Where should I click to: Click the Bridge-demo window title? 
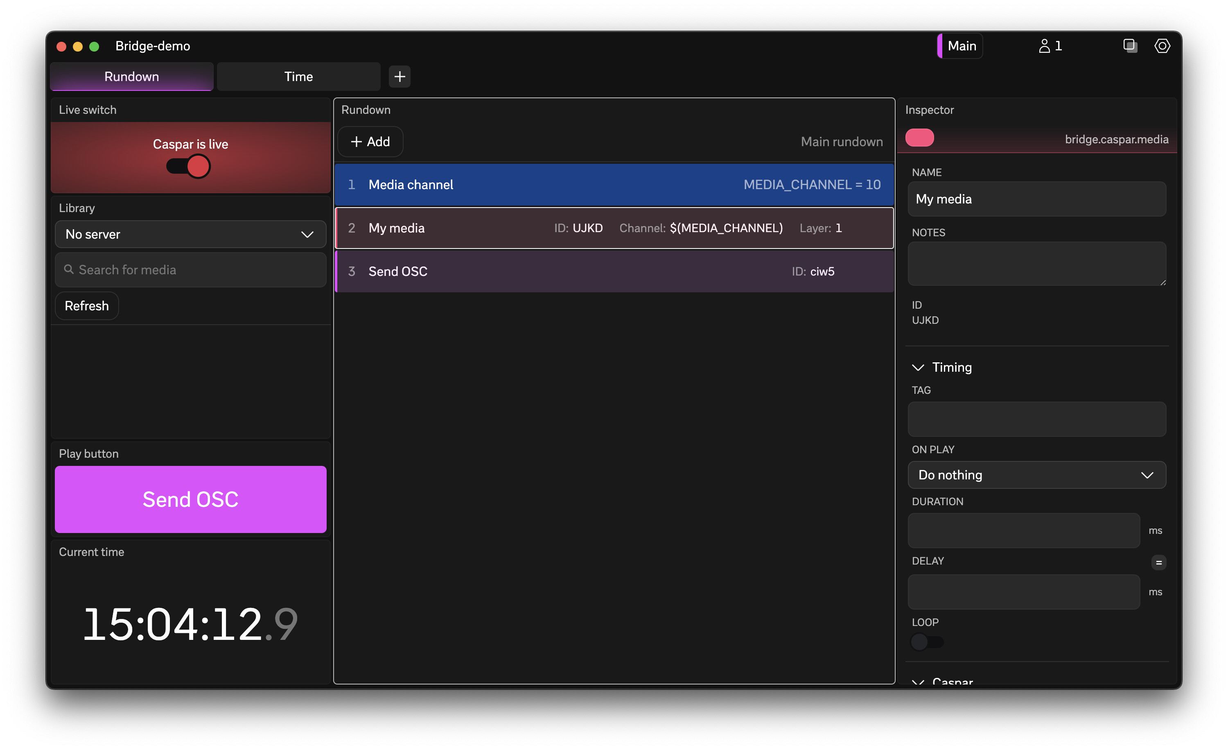[x=153, y=46]
